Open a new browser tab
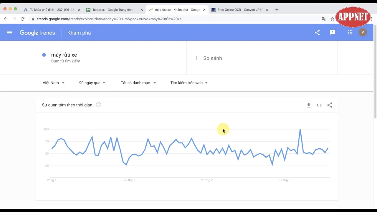The image size is (377, 212). point(277,10)
